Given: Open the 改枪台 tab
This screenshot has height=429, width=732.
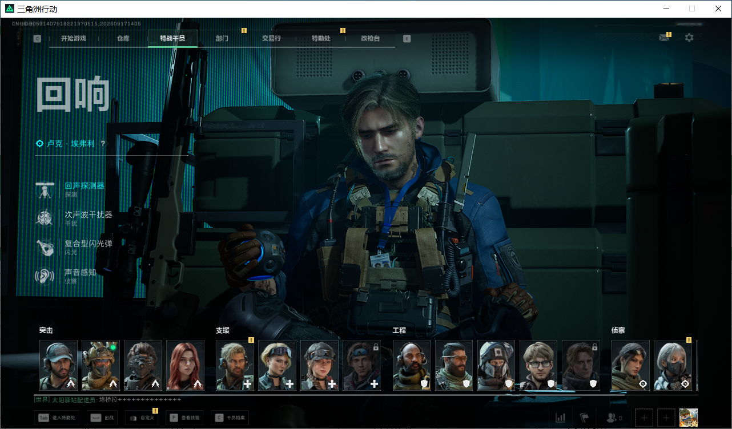Looking at the screenshot, I should tap(370, 39).
